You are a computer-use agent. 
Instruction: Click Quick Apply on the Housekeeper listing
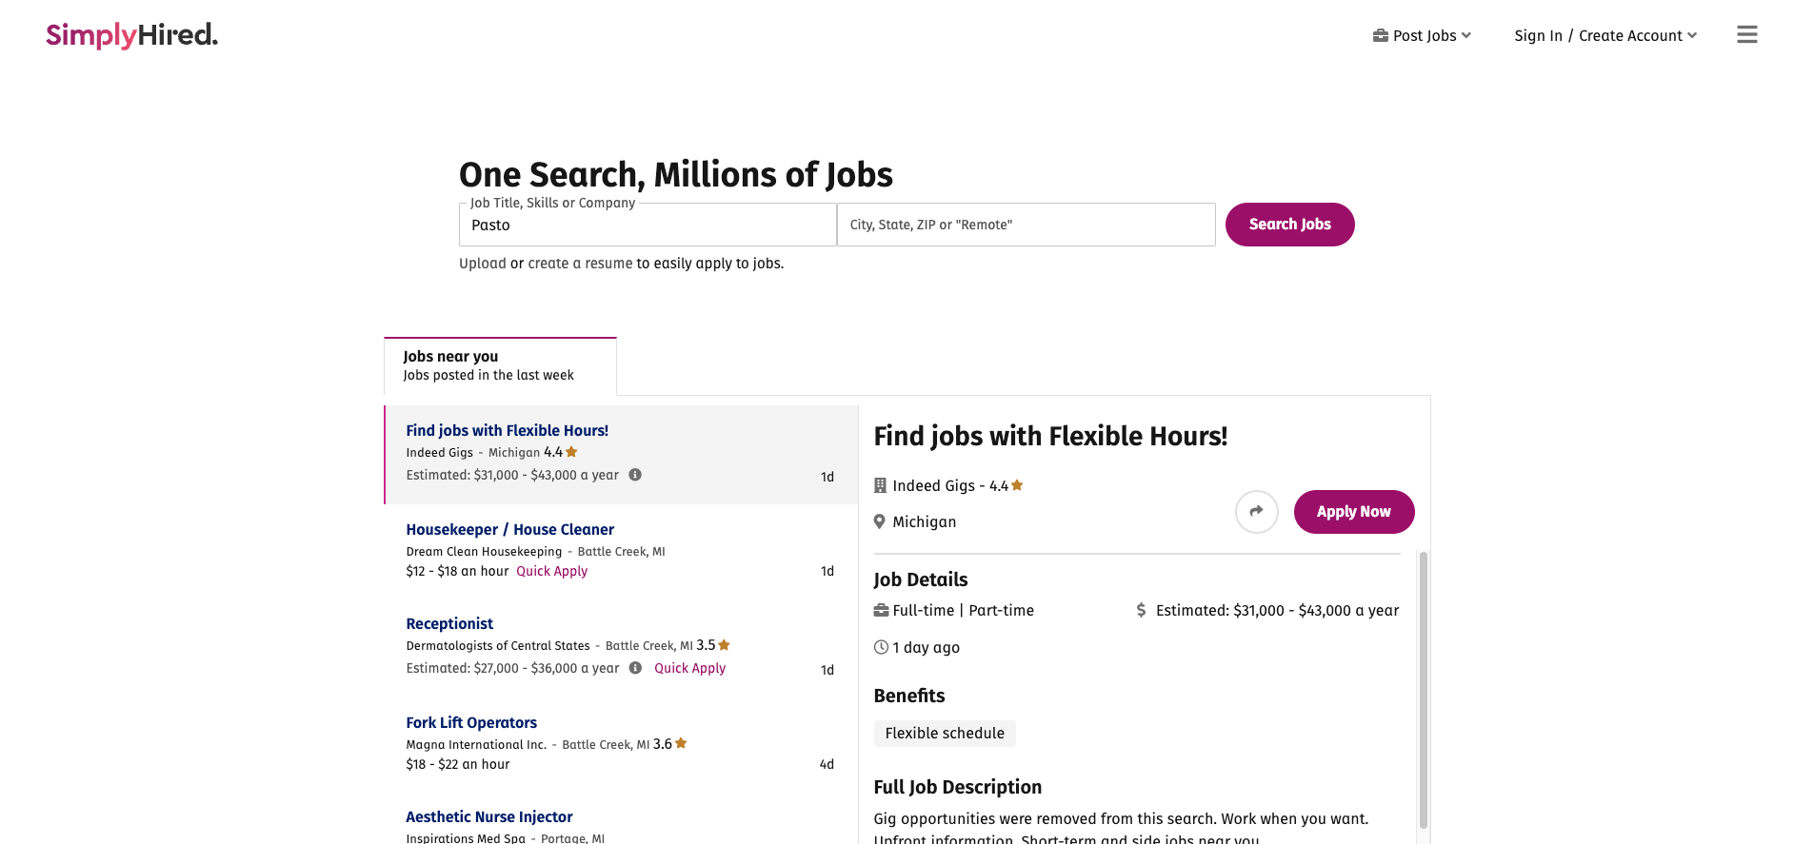point(551,571)
